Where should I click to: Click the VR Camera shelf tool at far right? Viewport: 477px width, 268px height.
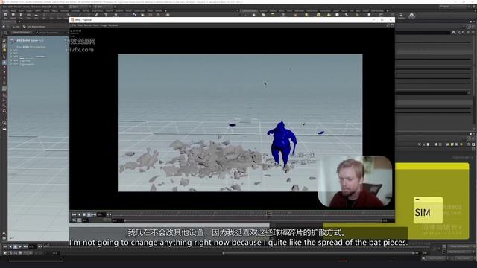coord(411,16)
